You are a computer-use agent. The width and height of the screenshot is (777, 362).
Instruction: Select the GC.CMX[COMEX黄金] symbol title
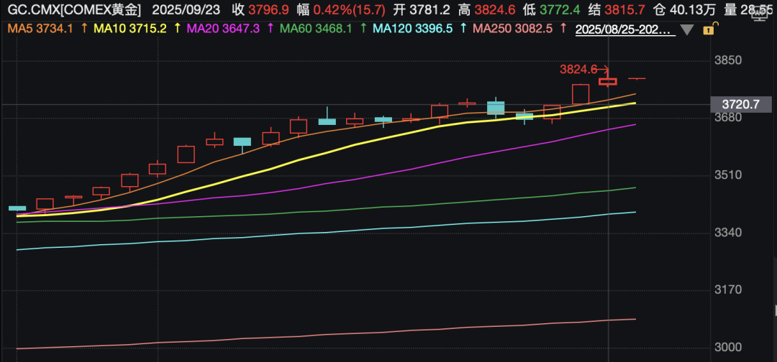(73, 9)
